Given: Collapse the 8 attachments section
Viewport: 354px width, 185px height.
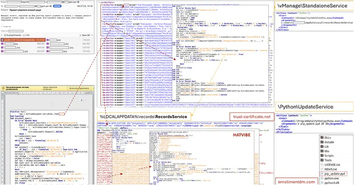Looking at the screenshot, I should pyautogui.click(x=2, y=35).
